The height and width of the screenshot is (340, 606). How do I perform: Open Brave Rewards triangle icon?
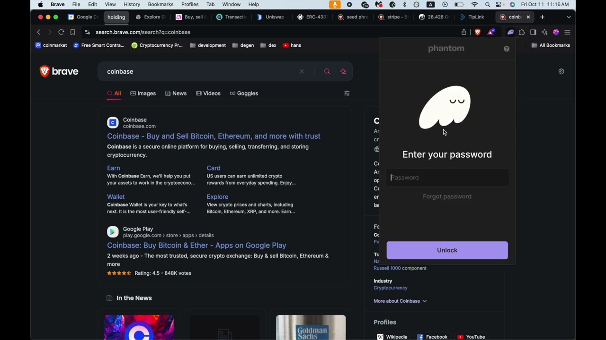tap(491, 32)
